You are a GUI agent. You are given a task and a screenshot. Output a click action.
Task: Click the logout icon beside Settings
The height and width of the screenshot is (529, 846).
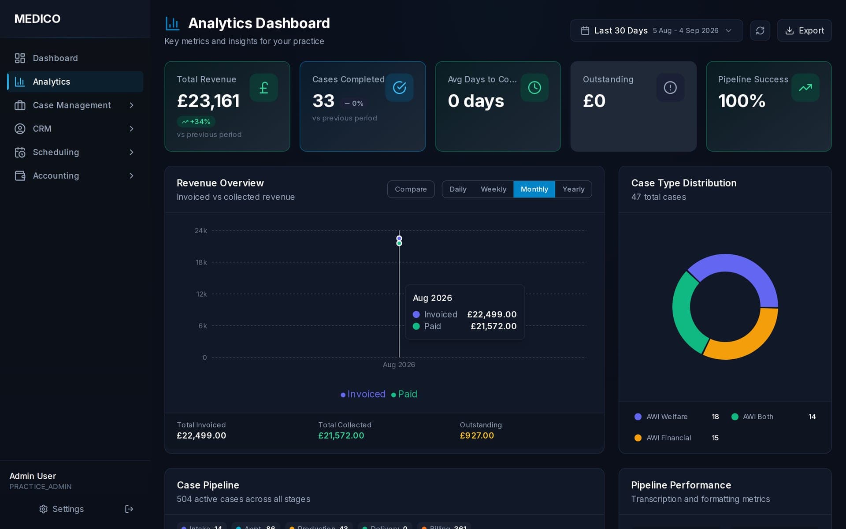tap(129, 509)
